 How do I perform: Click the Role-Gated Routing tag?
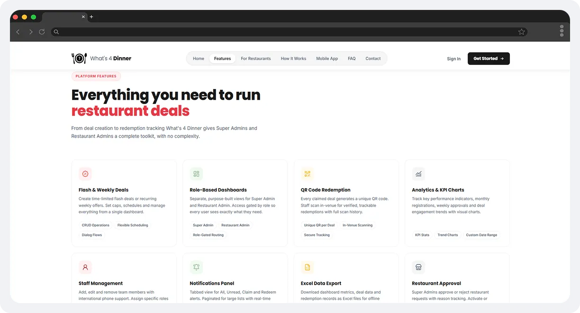(x=208, y=235)
